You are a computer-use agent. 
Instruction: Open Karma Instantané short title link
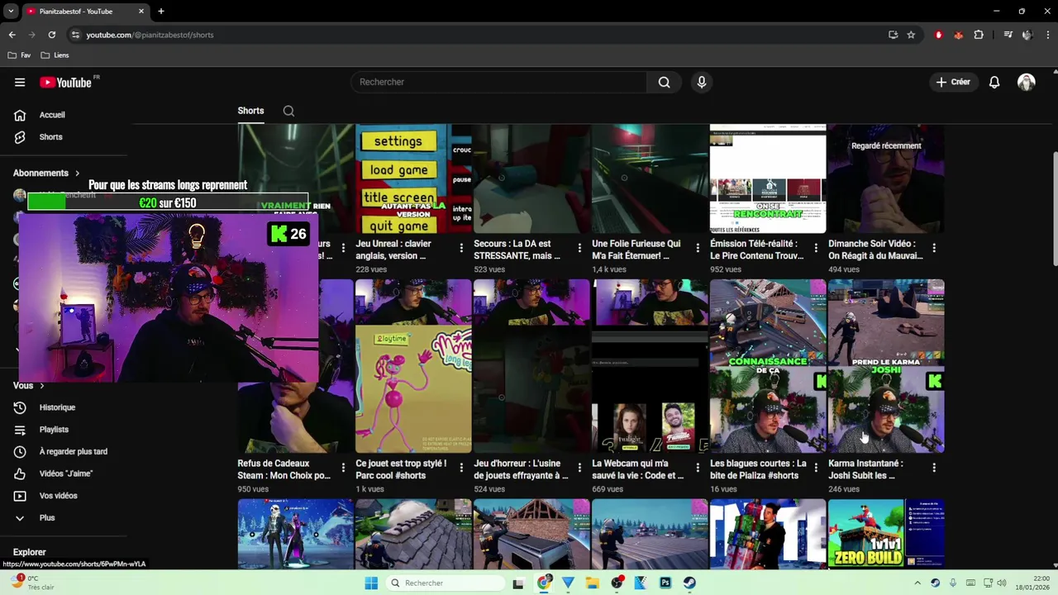[866, 469]
